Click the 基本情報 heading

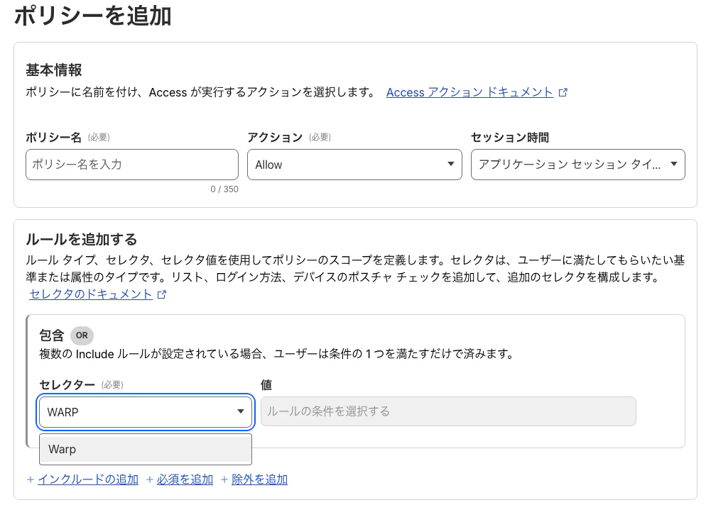[53, 70]
